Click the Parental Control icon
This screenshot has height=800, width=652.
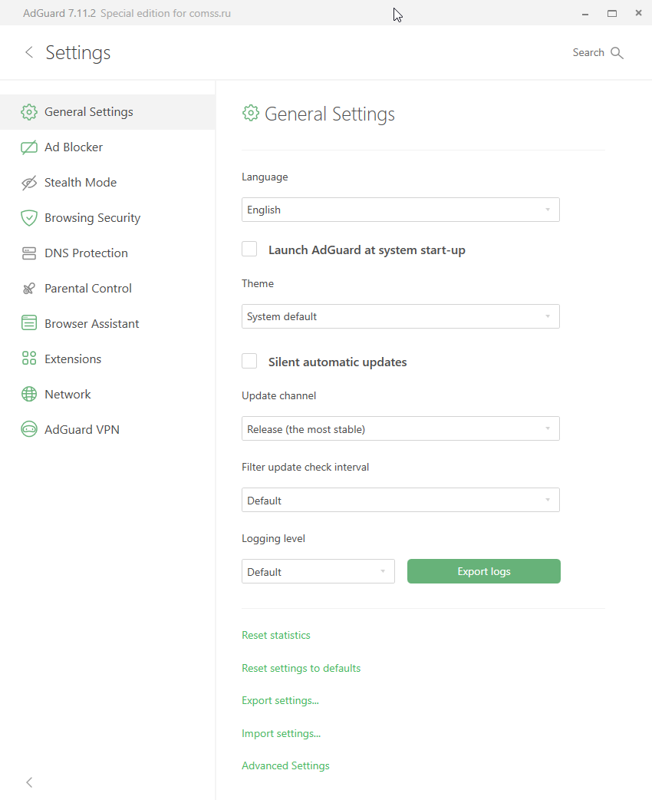29,289
